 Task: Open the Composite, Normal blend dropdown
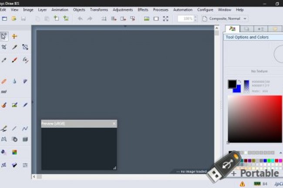click(x=225, y=19)
